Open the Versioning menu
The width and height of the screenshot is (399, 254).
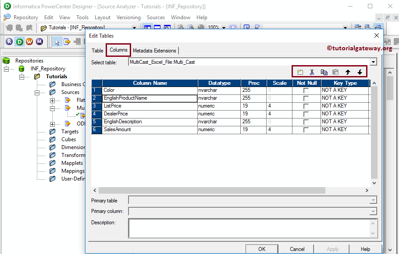(x=128, y=17)
